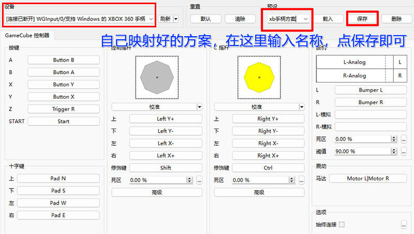Expand control stick 校准 dropdown arrow
The height and width of the screenshot is (234, 414).
200,107
